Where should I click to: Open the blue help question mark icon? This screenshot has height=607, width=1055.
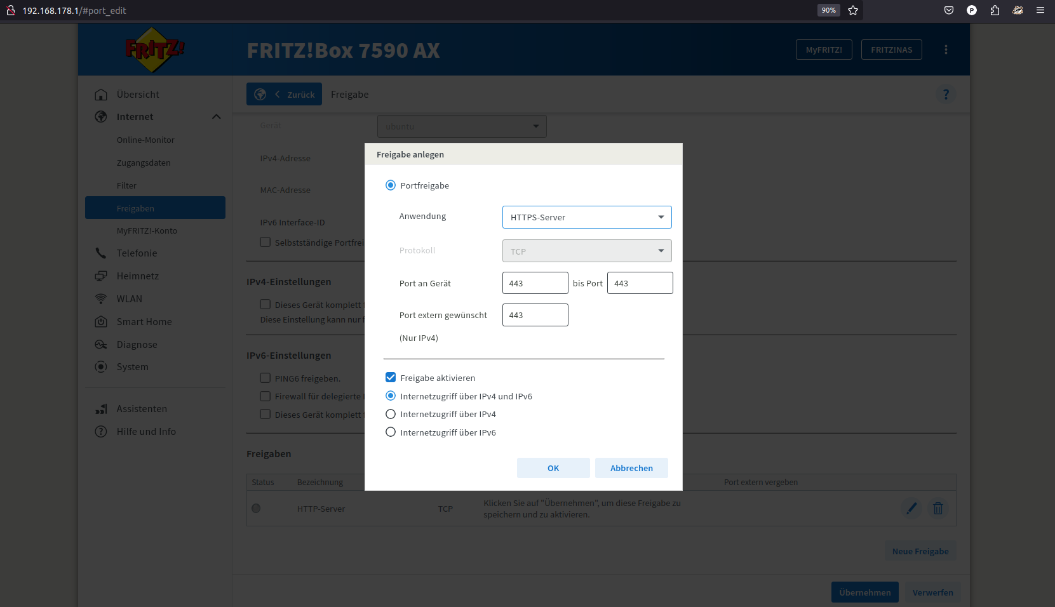coord(945,94)
